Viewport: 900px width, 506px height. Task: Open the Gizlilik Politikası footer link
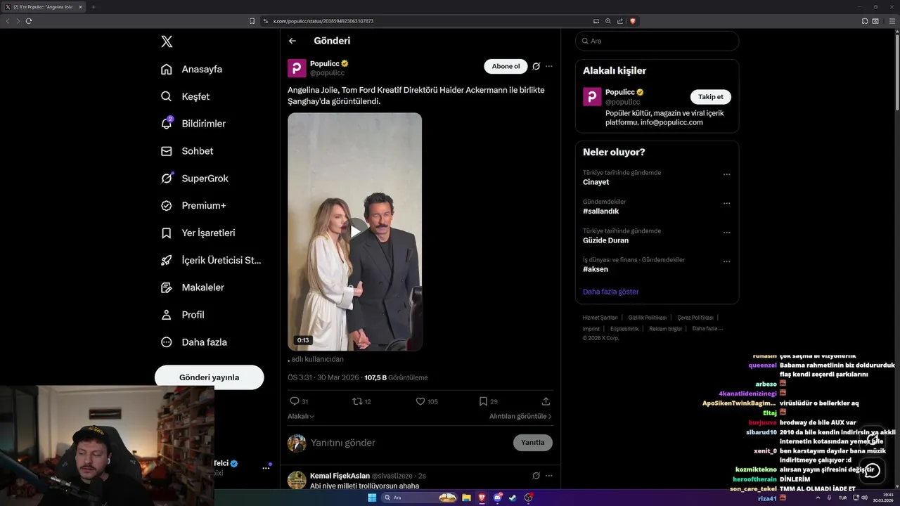647,318
